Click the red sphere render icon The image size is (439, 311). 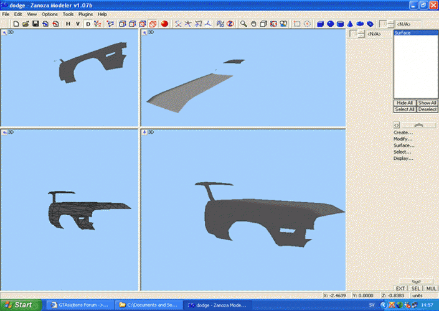tap(164, 24)
